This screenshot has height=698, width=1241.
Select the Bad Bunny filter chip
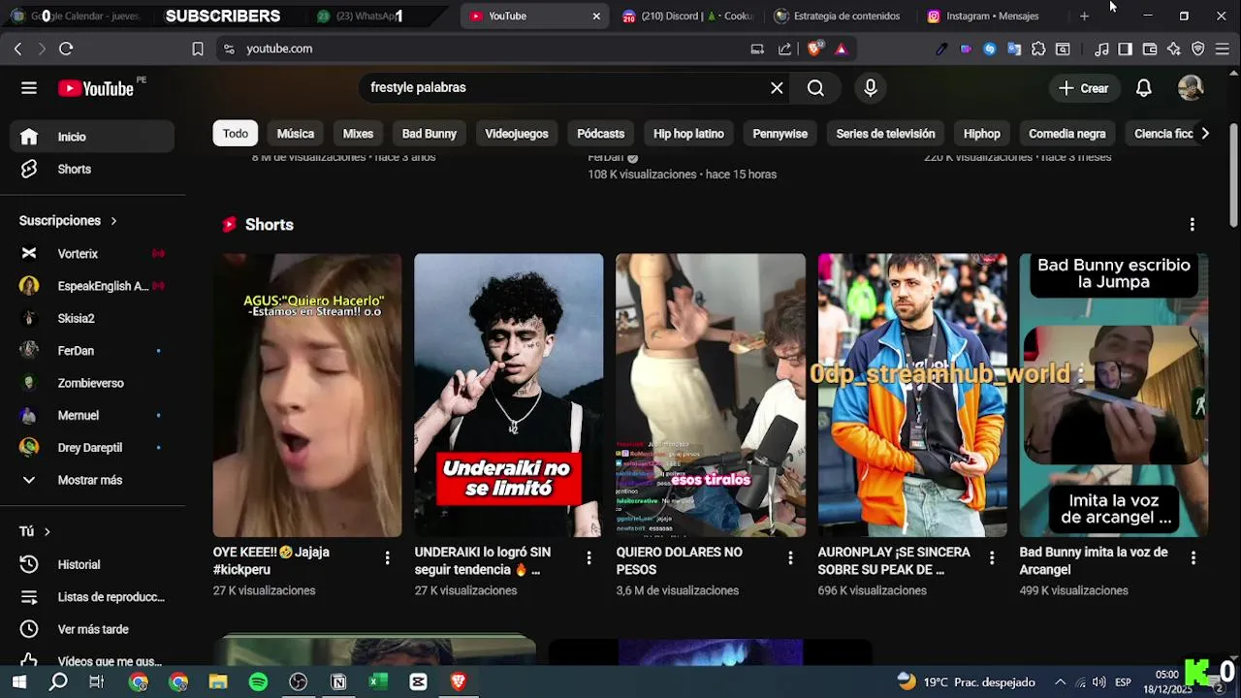430,134
